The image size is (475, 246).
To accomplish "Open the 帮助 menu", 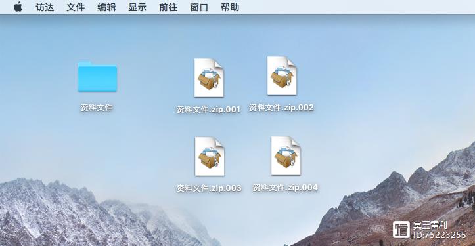I will coord(230,7).
